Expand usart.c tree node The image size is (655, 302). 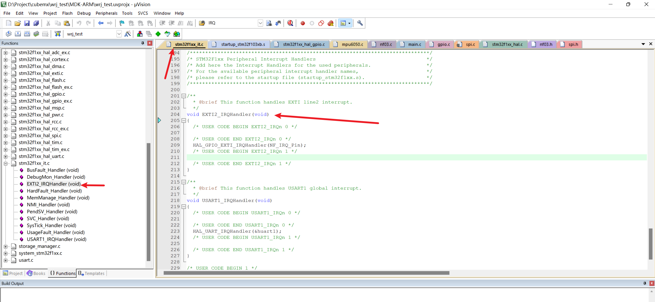click(x=5, y=260)
